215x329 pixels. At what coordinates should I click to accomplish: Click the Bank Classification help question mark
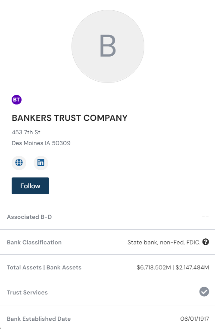(x=206, y=242)
